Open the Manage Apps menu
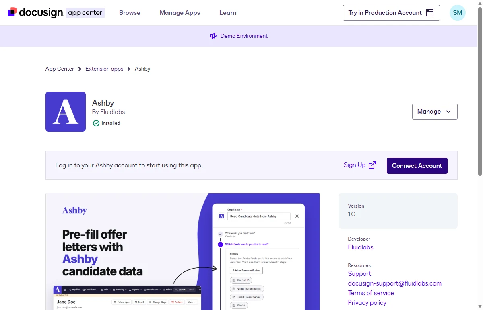The image size is (483, 310). tap(180, 13)
